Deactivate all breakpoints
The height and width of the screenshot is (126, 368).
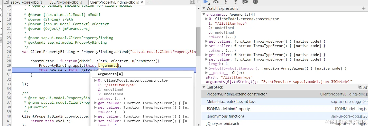point(245,2)
